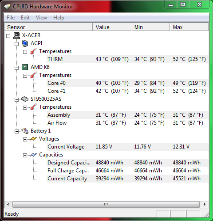Click the Battery 1 icon
213x221 pixels.
point(25,131)
